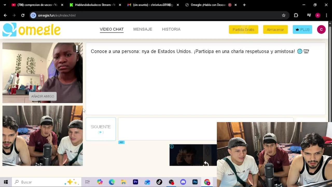Close the Gmail tab
Screen dimensions: 332x187
pyautogui.click(x=178, y=5)
